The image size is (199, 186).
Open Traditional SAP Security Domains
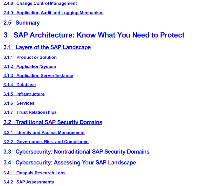point(59,122)
